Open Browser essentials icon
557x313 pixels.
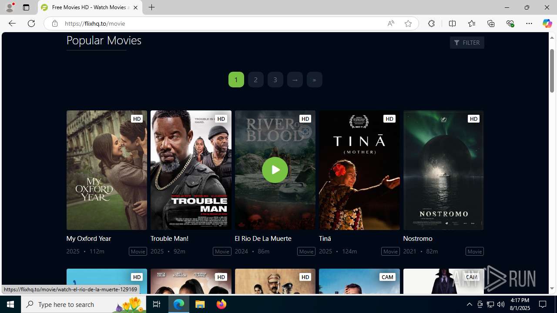click(510, 23)
